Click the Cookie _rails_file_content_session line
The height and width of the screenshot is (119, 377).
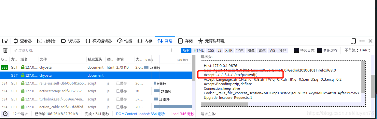[281, 93]
